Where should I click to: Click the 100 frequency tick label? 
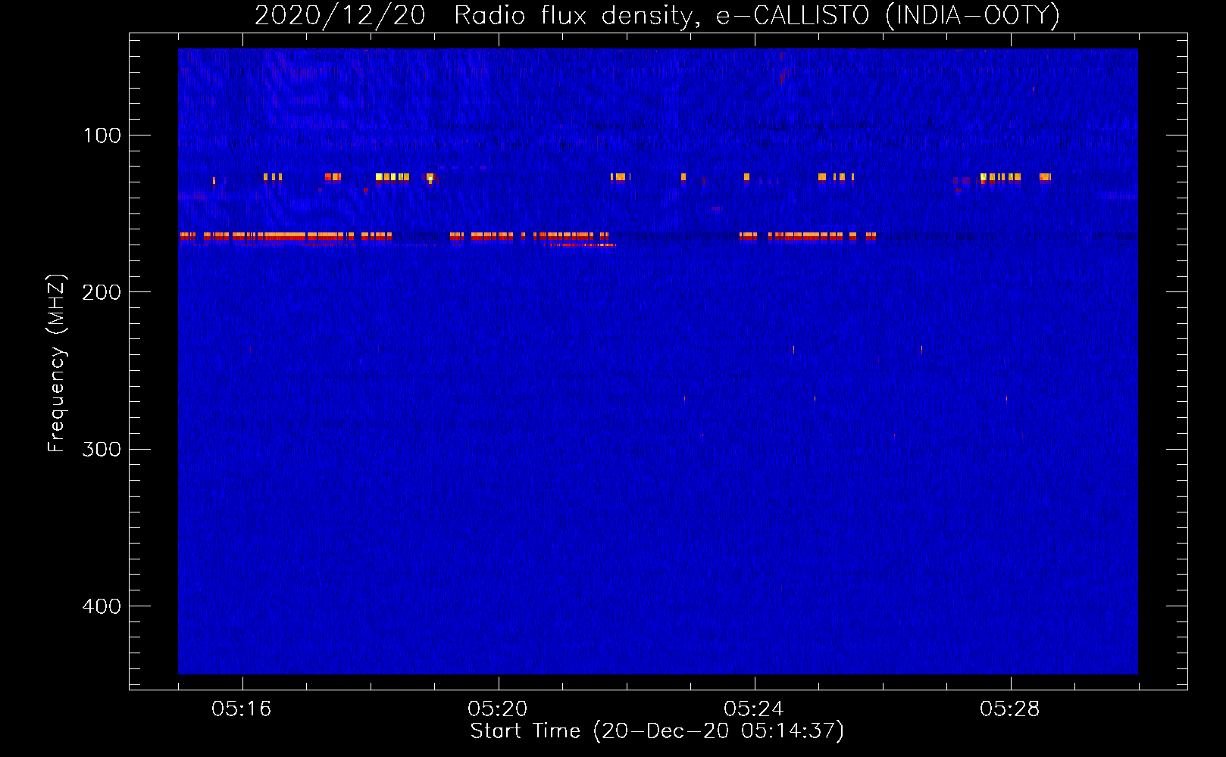[x=102, y=136]
